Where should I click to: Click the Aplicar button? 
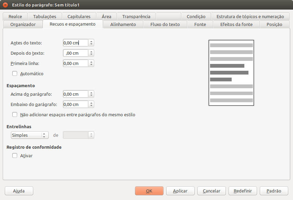180,191
